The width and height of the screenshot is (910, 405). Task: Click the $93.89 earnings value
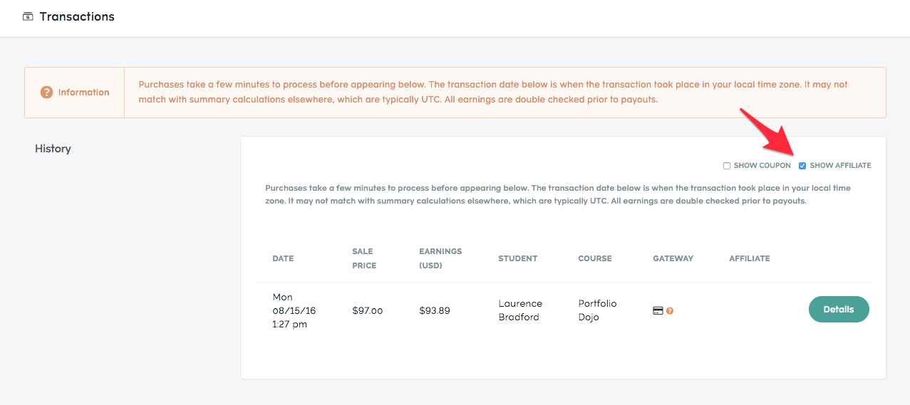(x=435, y=310)
